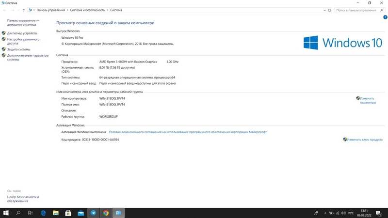This screenshot has height=218, width=388.
Task: Open the recent locations dropdown arrow
Action: [17, 10]
